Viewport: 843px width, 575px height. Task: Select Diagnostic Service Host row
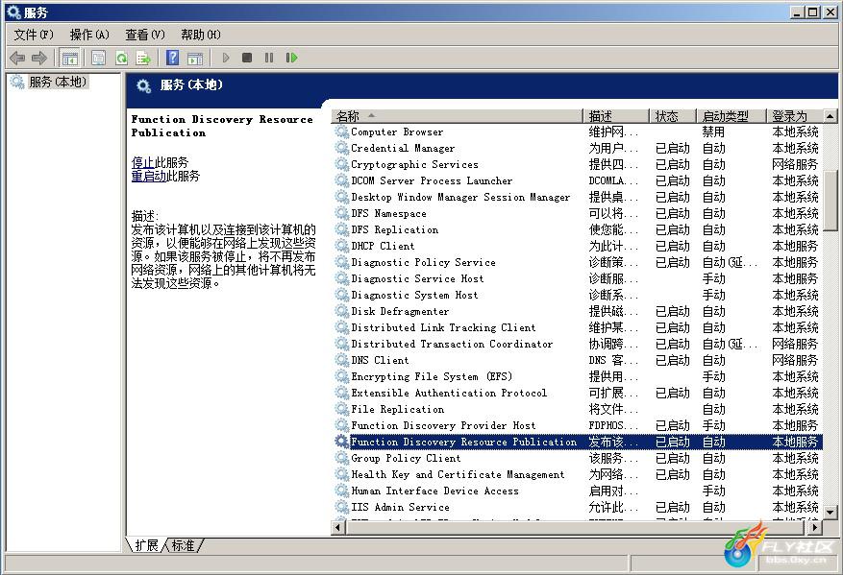click(577, 278)
